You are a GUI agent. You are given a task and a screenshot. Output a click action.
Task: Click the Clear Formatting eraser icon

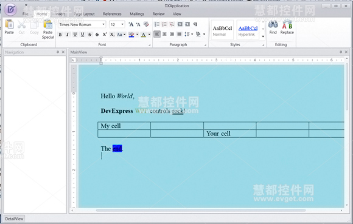pos(146,24)
